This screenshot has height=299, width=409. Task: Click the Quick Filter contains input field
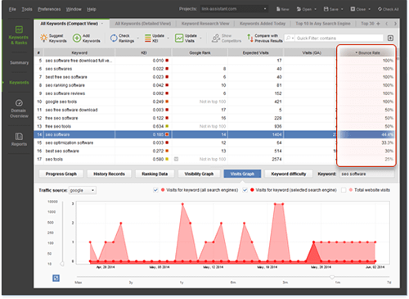(x=339, y=38)
